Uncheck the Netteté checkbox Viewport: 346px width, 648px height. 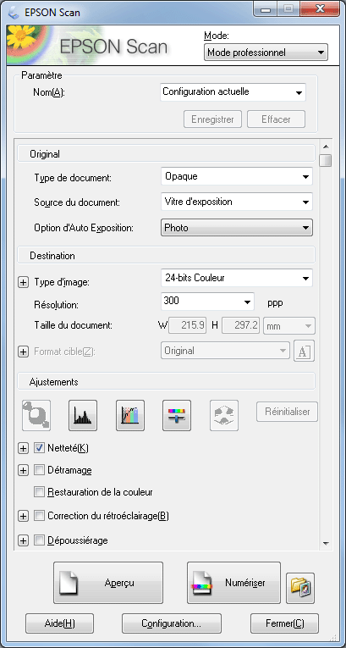click(x=39, y=448)
